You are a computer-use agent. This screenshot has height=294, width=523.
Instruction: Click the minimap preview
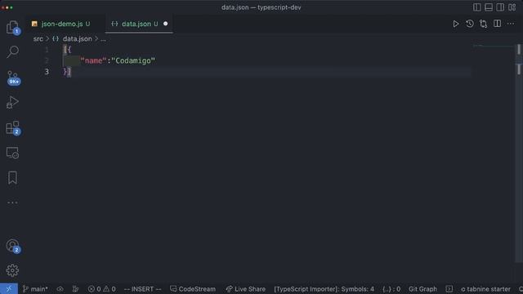point(494,47)
